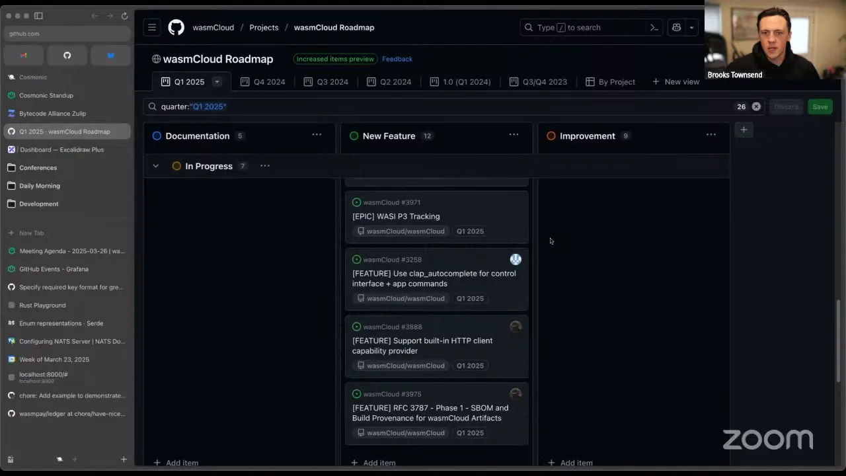This screenshot has height=476, width=846.
Task: Open the GitHub Events - Grafana tab
Action: point(67,269)
